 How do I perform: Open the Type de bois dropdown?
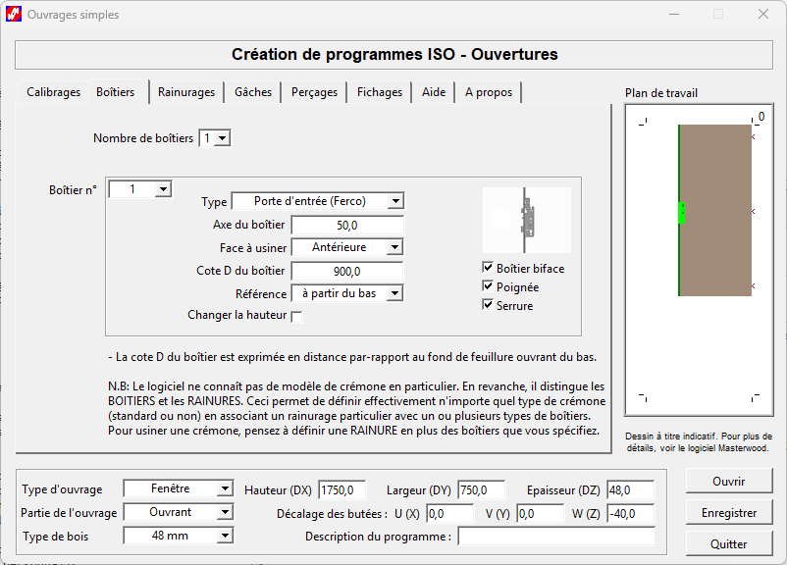226,536
